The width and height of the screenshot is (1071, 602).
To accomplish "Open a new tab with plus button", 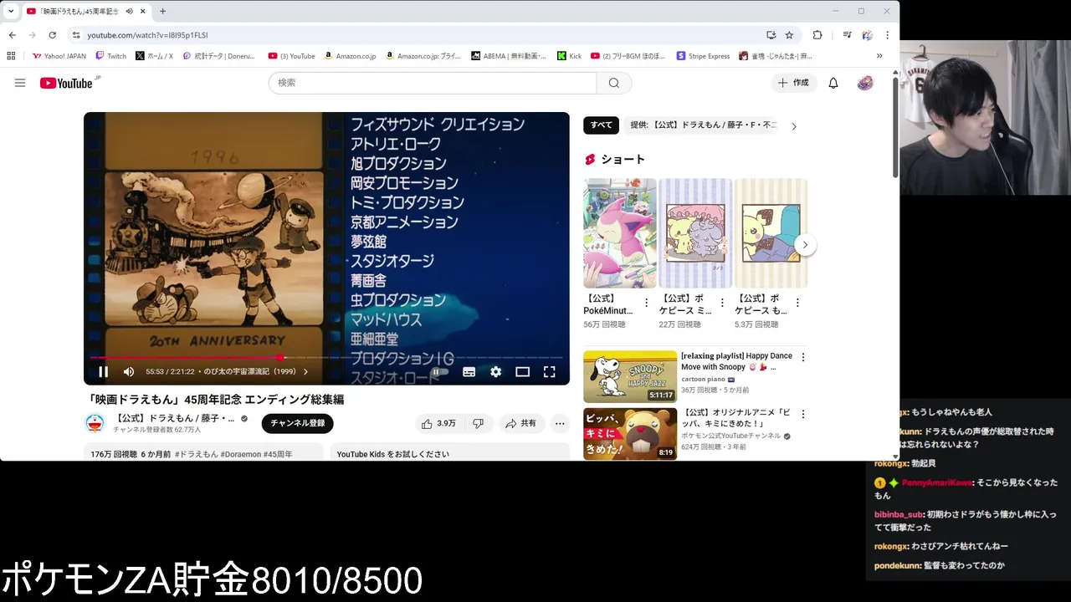I will [162, 11].
